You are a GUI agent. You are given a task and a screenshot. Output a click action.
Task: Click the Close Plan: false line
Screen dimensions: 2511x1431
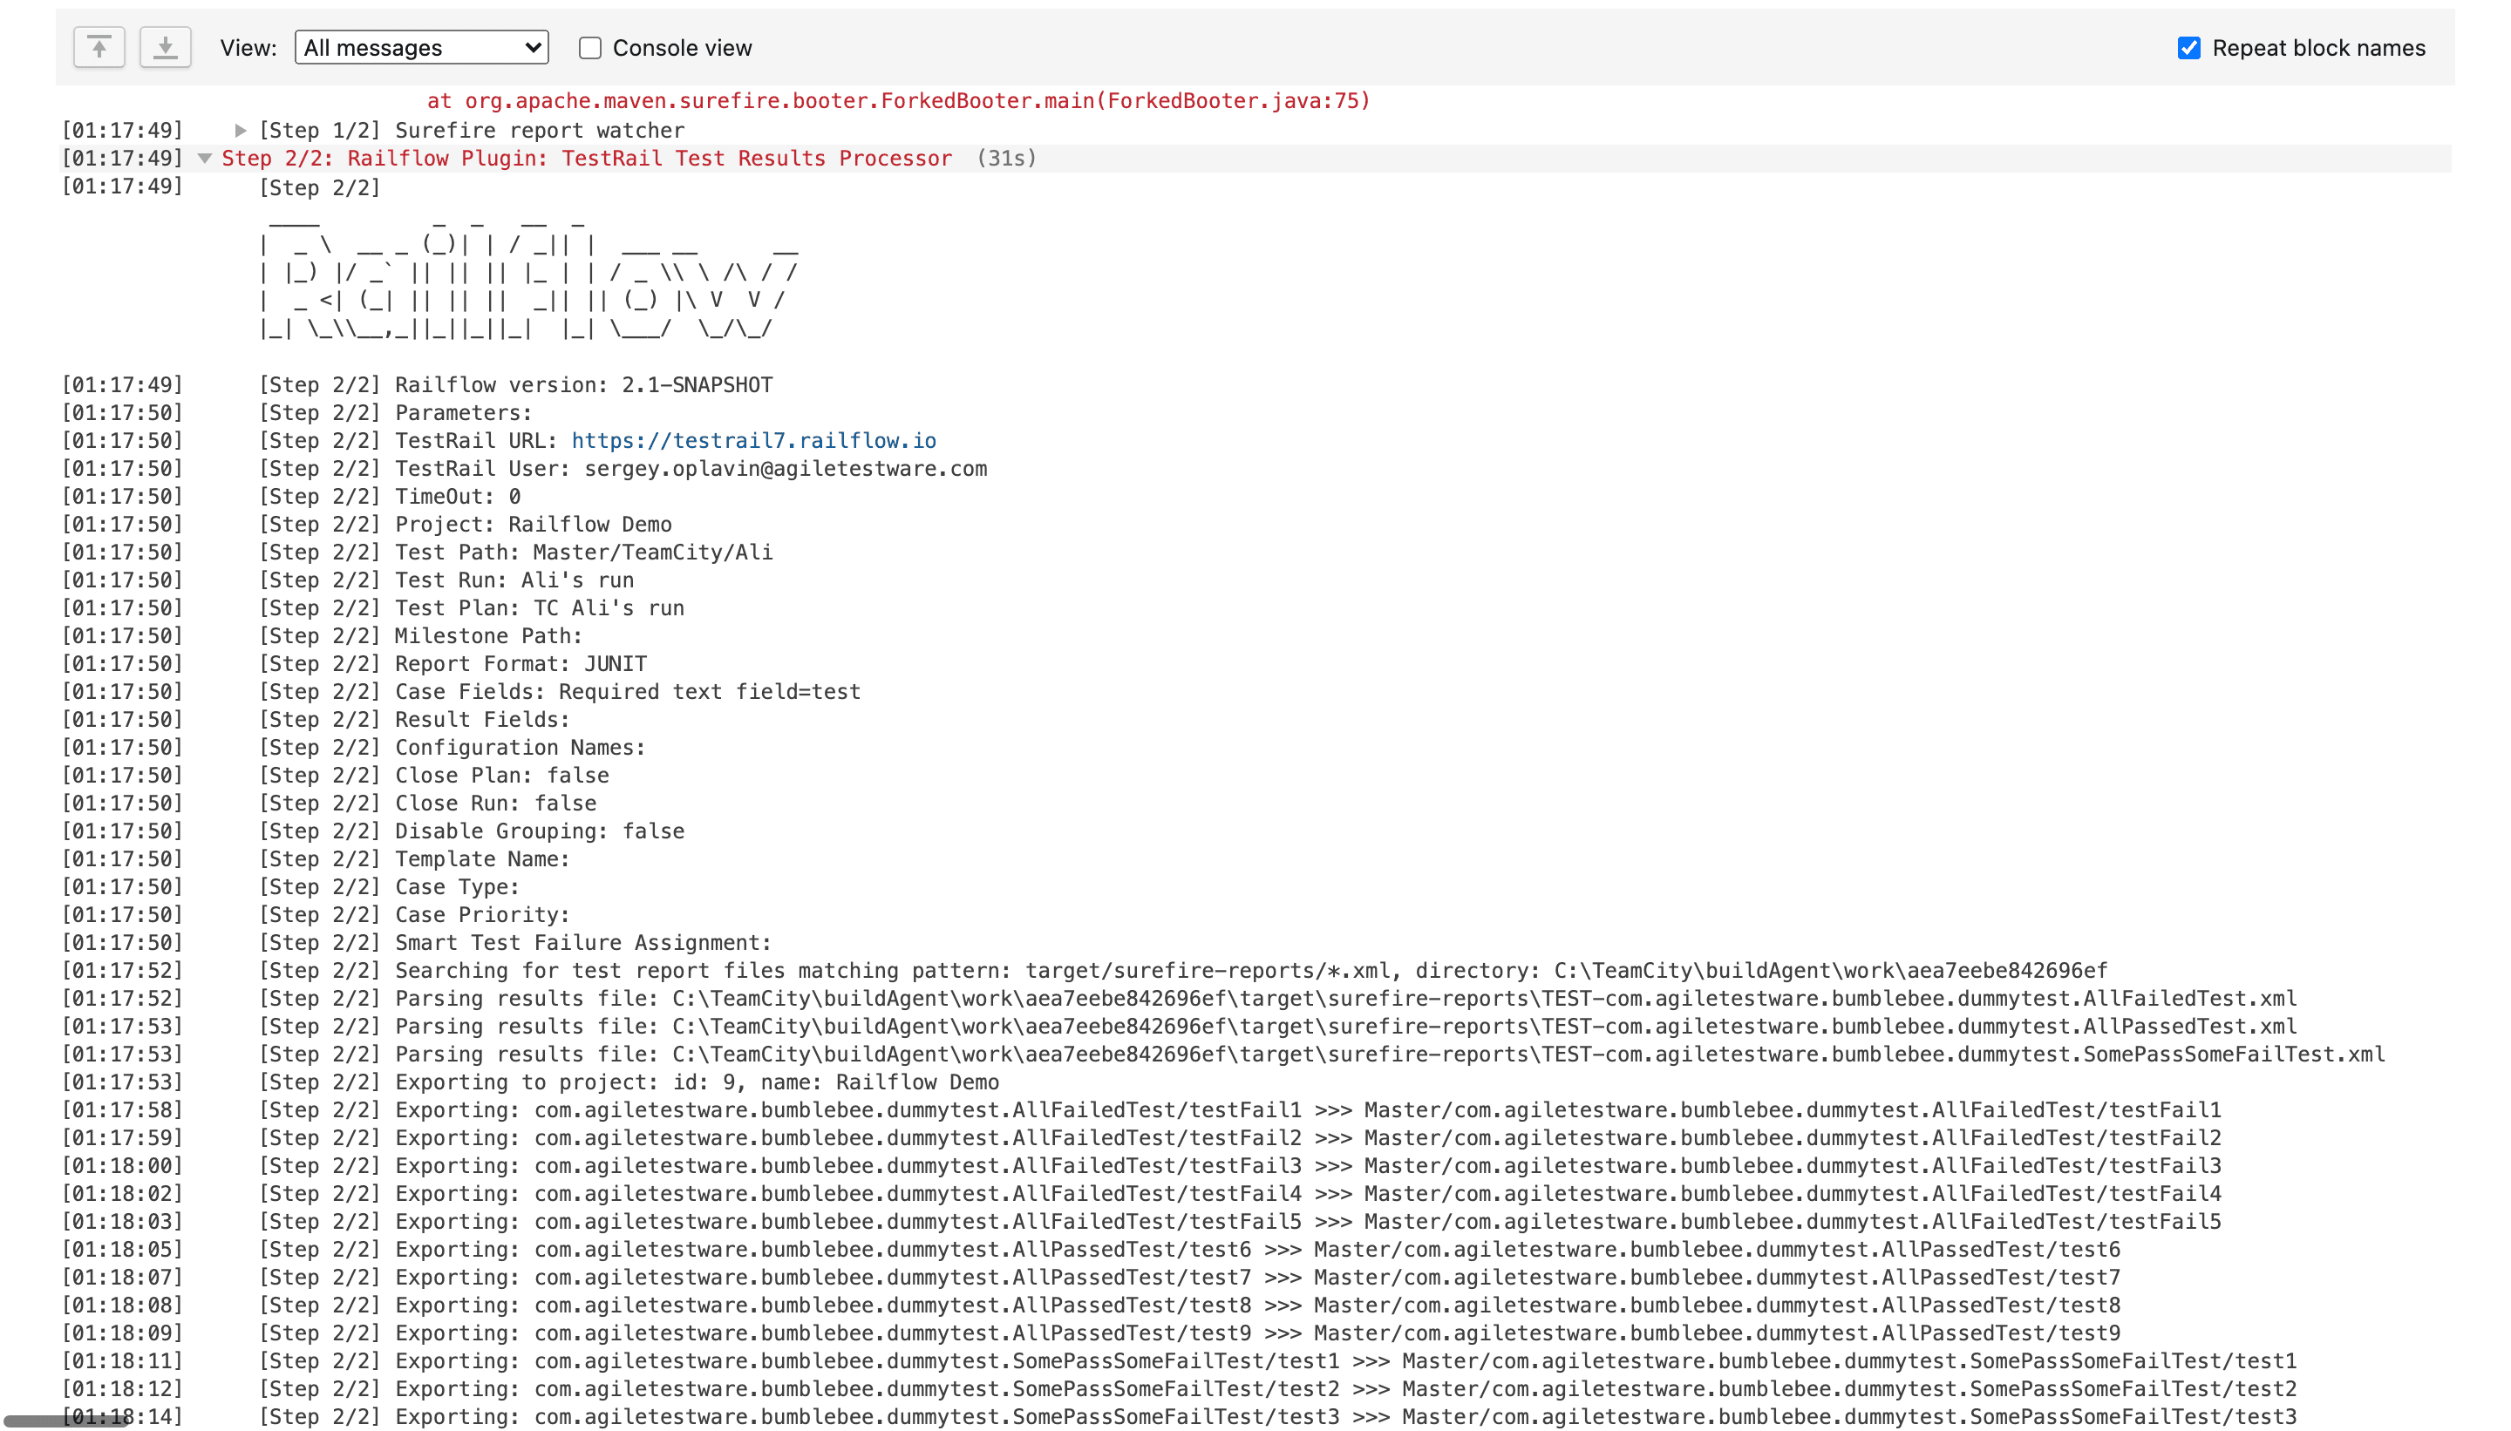[502, 776]
